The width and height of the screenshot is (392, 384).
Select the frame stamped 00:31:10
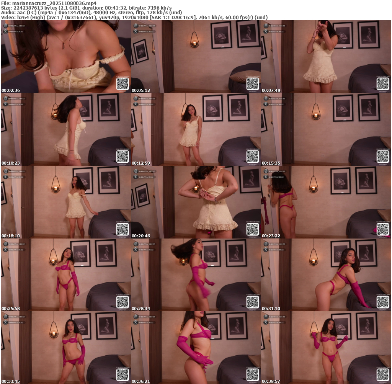tap(326, 275)
